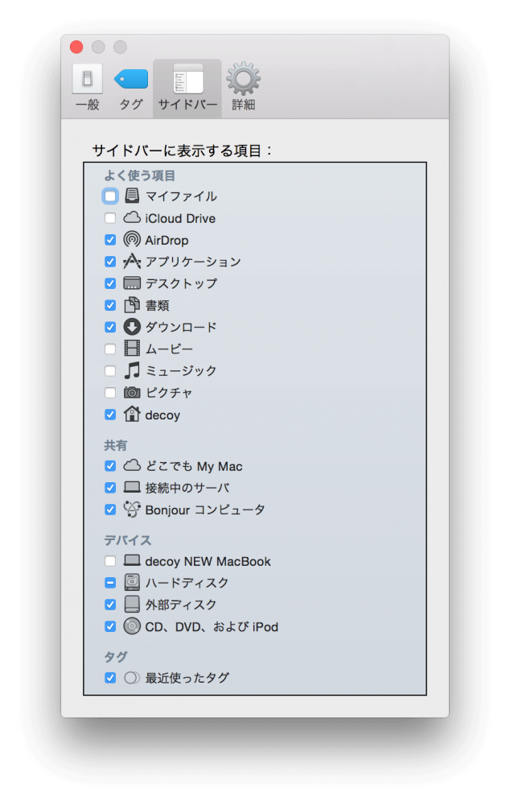Click the 最近使ったタグ circle icon
Screen dimensions: 510x805
click(132, 678)
